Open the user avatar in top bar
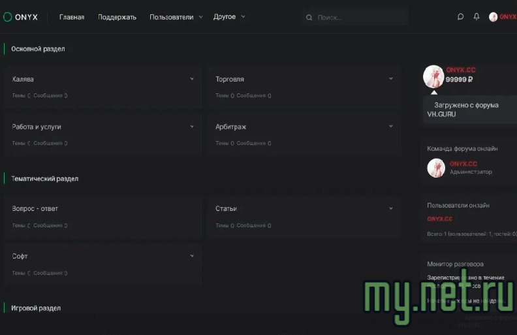The image size is (517, 335). click(x=493, y=17)
